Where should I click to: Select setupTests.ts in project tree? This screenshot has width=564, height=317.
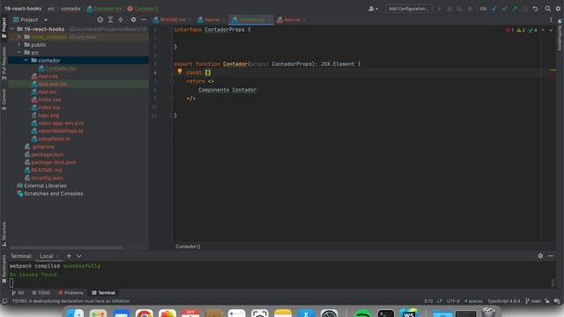click(x=54, y=139)
